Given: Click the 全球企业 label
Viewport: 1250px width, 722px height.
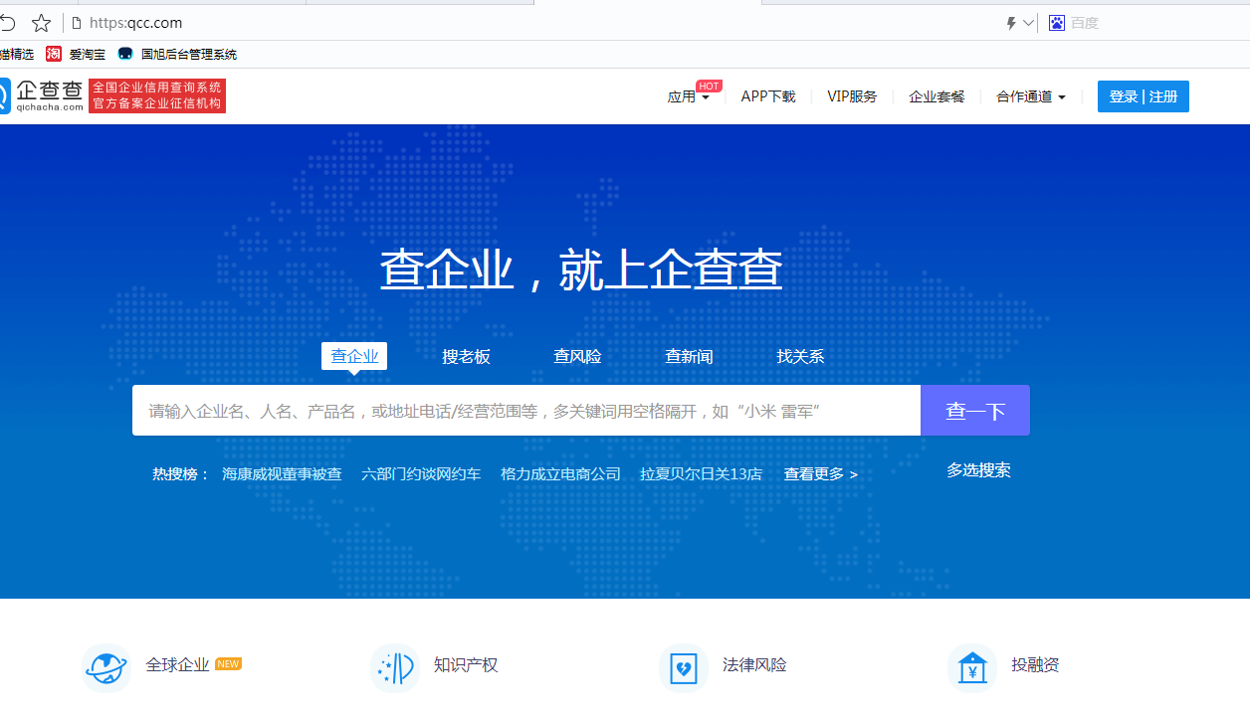Looking at the screenshot, I should click(177, 665).
